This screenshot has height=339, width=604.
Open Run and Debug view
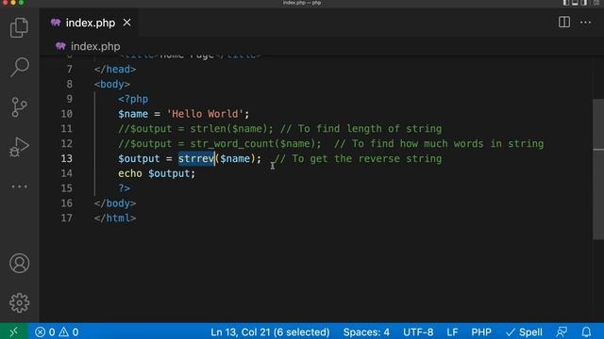(19, 147)
